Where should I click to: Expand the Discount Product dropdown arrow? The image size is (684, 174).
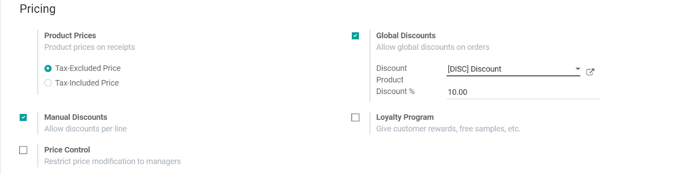[x=578, y=68]
